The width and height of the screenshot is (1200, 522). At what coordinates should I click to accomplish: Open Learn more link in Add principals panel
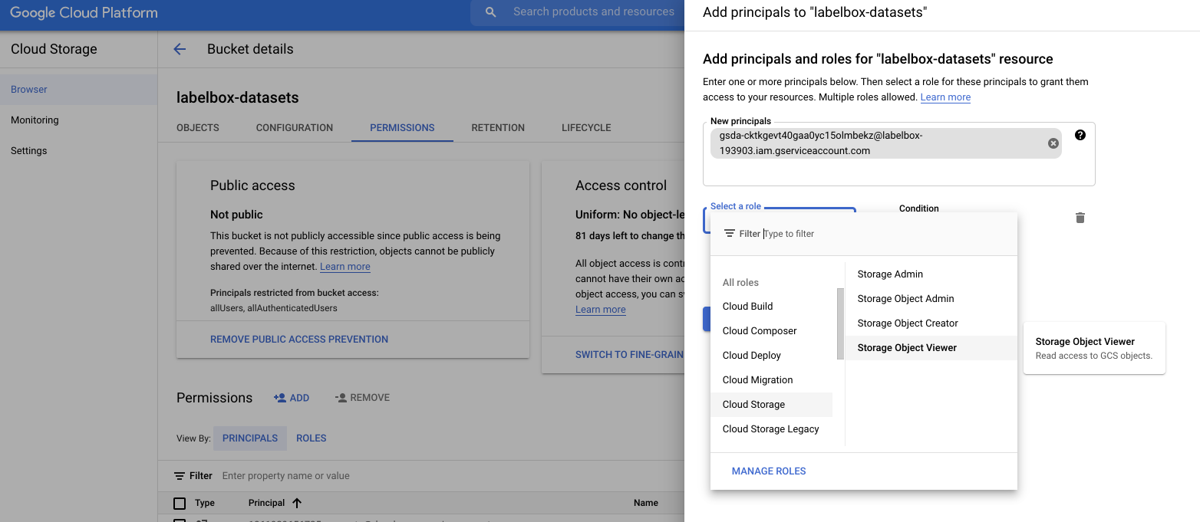pyautogui.click(x=945, y=97)
